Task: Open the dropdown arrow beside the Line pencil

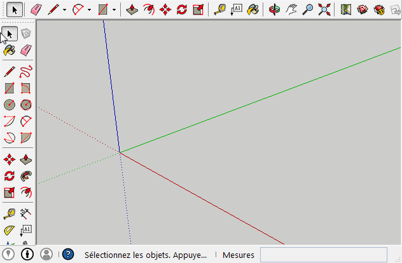Action: pyautogui.click(x=64, y=10)
